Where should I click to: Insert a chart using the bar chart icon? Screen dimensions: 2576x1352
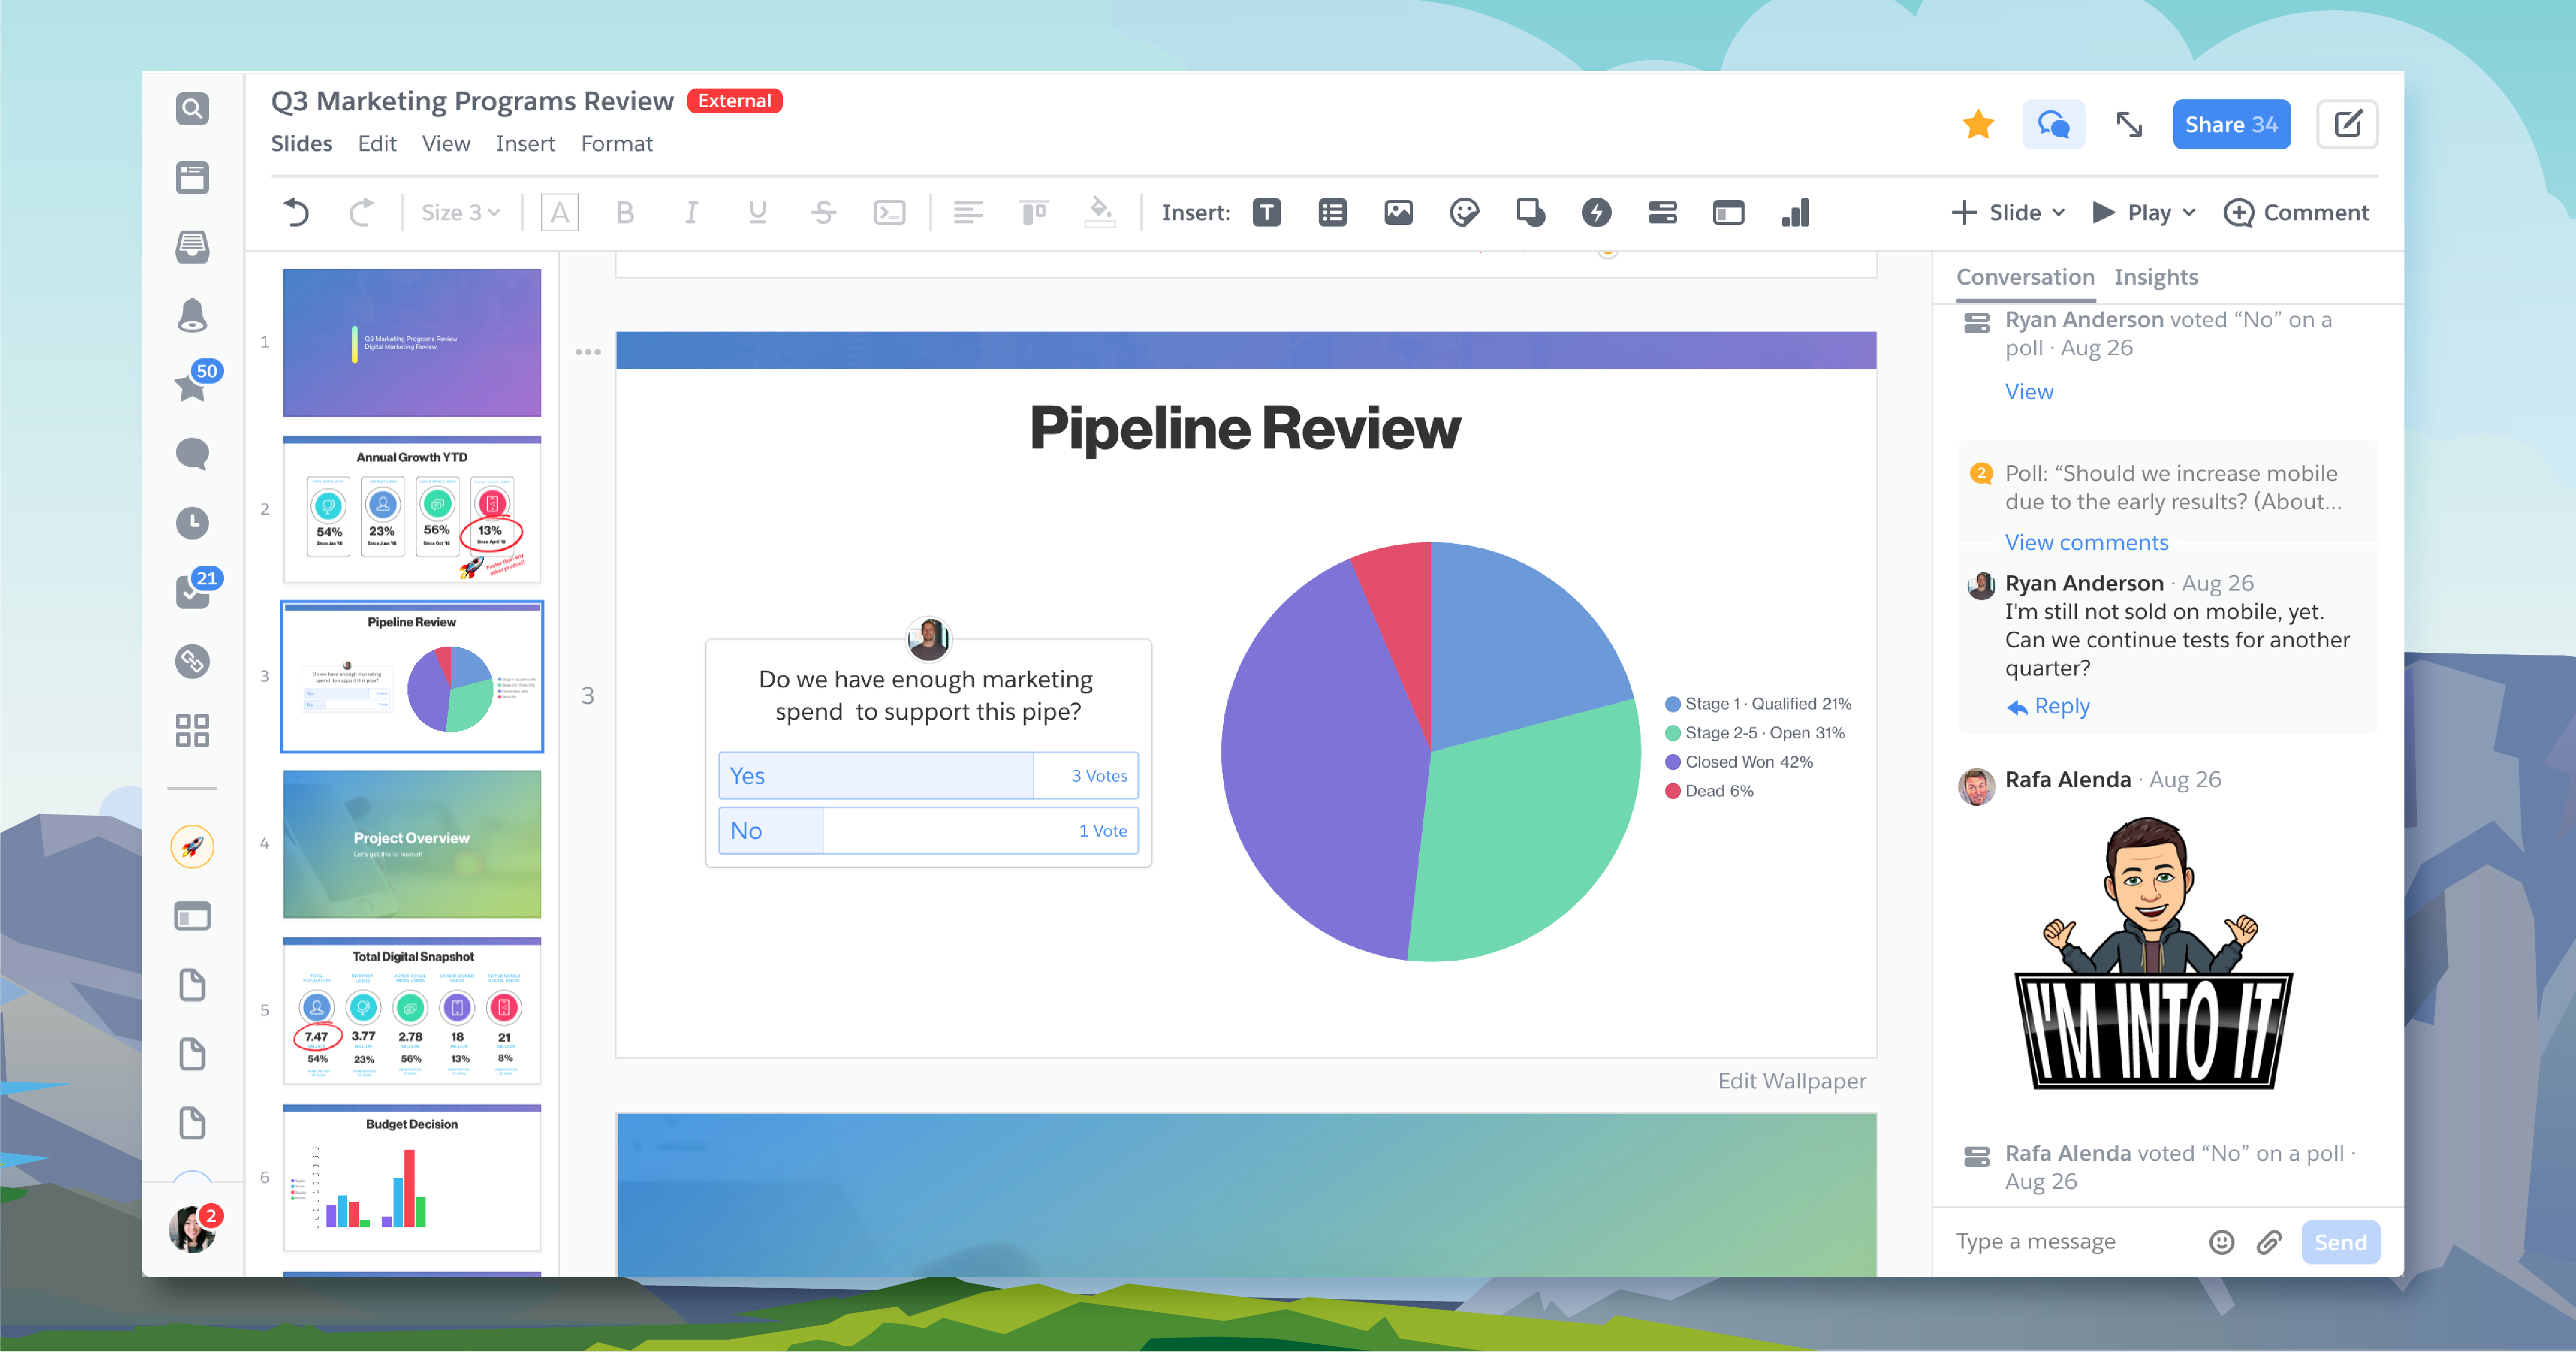[1795, 213]
